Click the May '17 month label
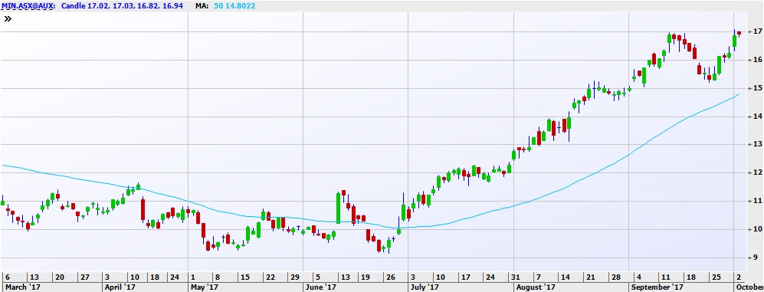 [x=204, y=287]
